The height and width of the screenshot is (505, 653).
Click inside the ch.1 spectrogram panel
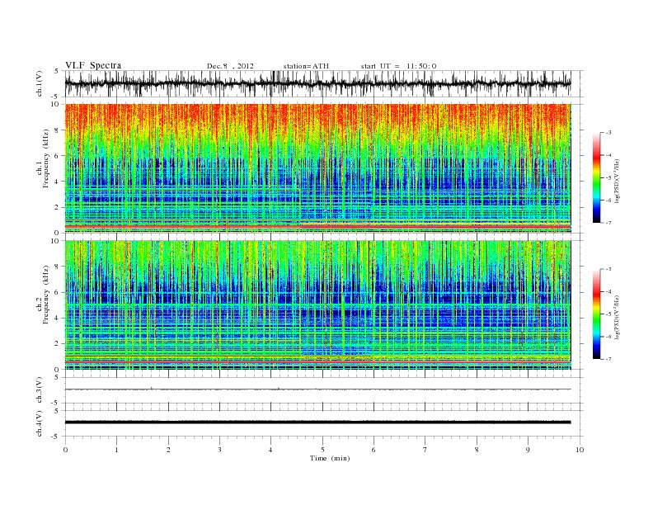pyautogui.click(x=317, y=168)
